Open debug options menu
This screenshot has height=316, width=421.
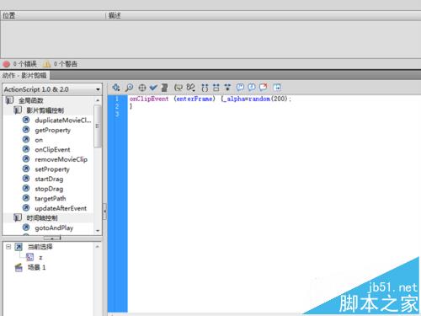coord(191,88)
